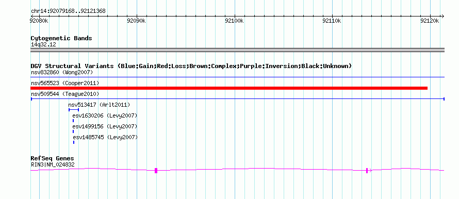Click the gray 14q32.12 cytogenetic band bar
The image size is (459, 199).
click(x=237, y=50)
